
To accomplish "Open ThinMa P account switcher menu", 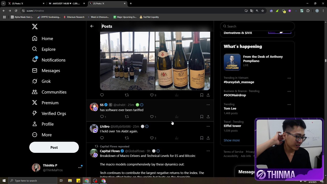I will point(80,167).
